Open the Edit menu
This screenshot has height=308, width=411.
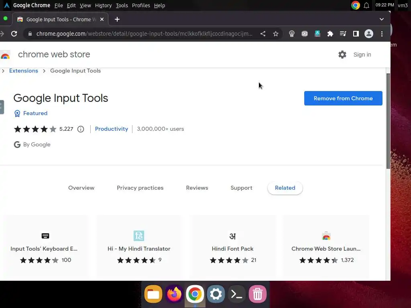point(71,6)
